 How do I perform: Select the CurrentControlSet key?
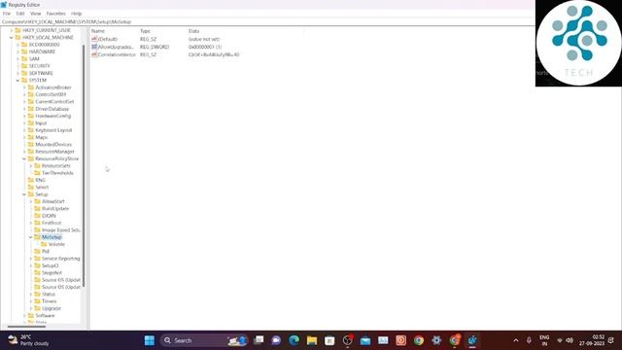pyautogui.click(x=54, y=101)
